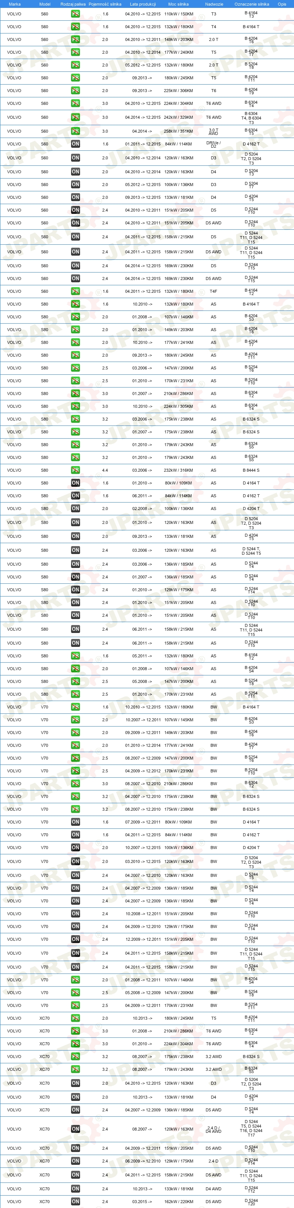
Task: Click petrol icon in 242kW / 329KM row
Action: pyautogui.click(x=75, y=117)
